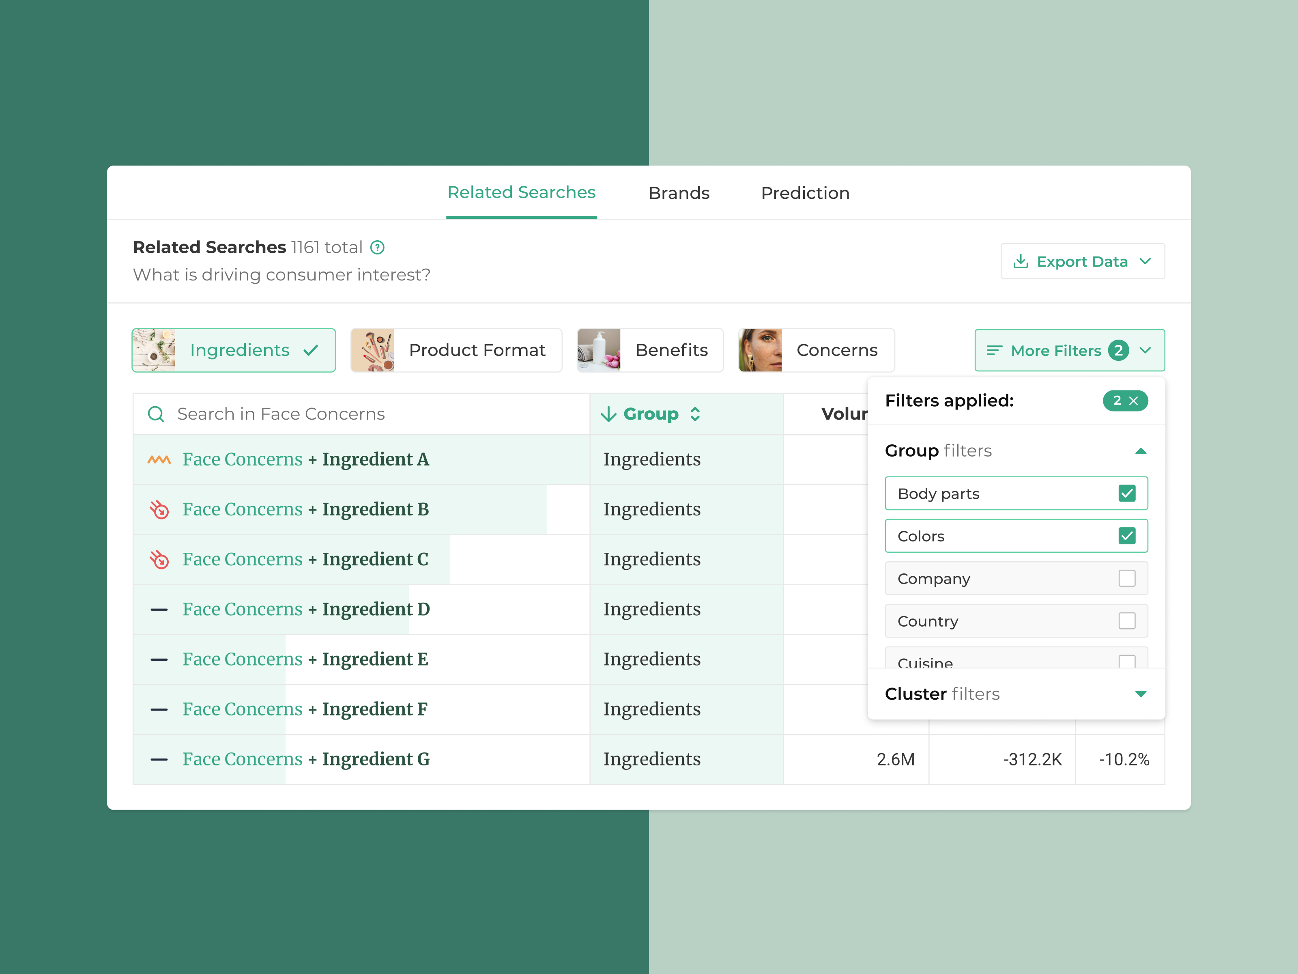Click the filter lines icon in More Filters
This screenshot has height=974, width=1298.
(x=994, y=351)
